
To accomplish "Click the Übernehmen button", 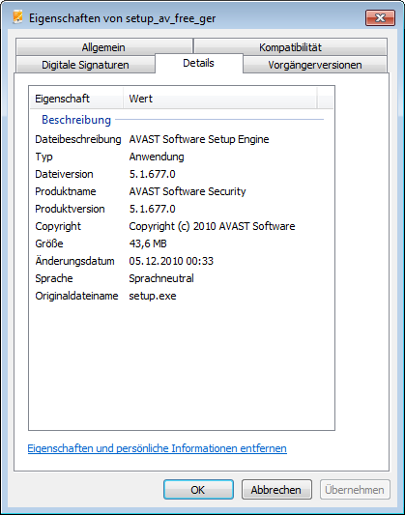I will pos(355,489).
